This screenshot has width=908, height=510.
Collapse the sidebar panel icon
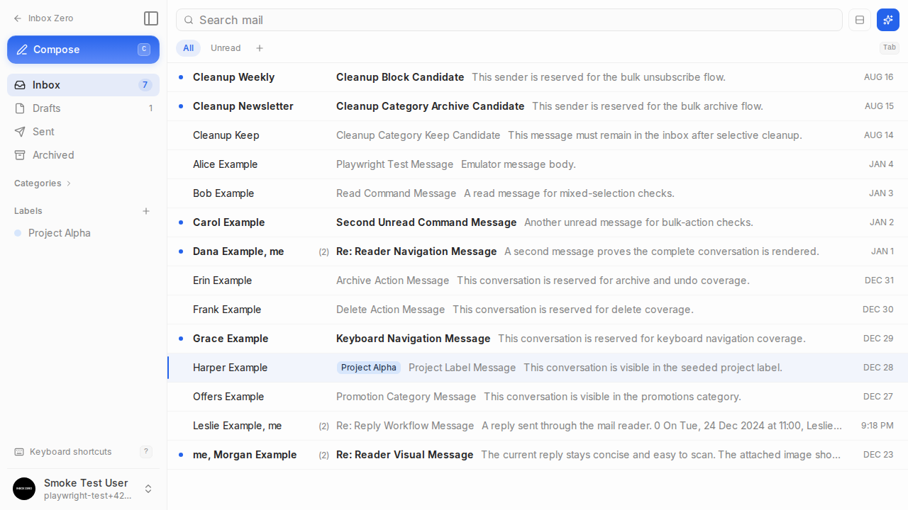point(150,18)
